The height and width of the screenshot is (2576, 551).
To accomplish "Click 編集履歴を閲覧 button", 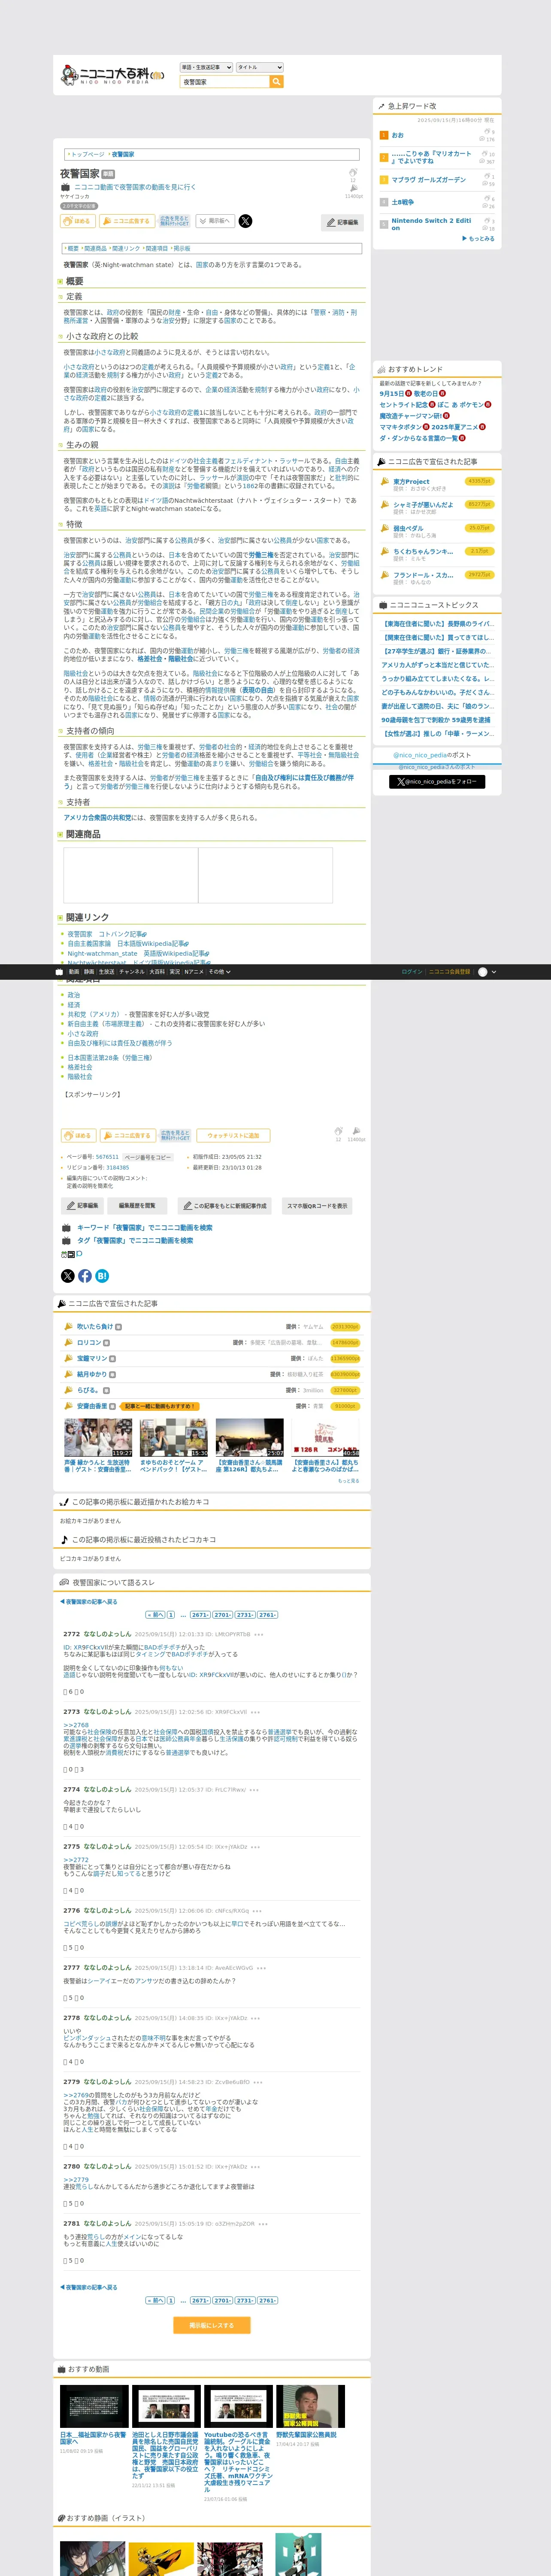I will coord(137,1205).
